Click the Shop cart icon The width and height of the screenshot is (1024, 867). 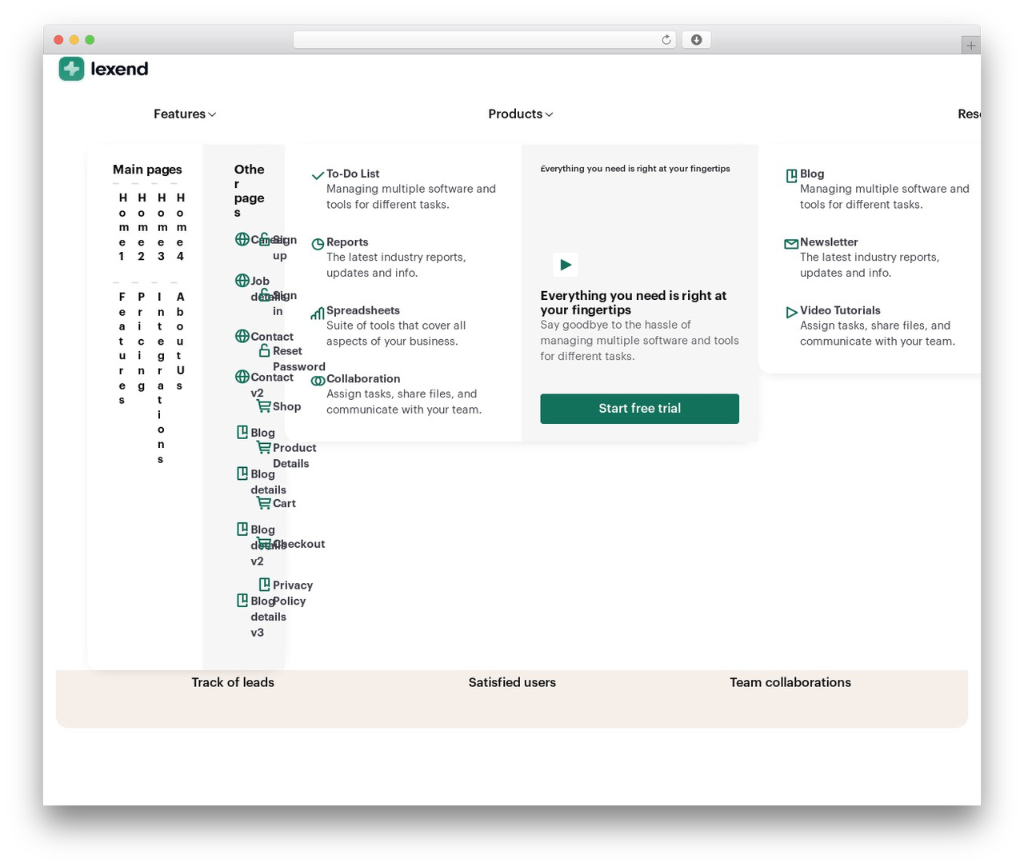point(263,406)
